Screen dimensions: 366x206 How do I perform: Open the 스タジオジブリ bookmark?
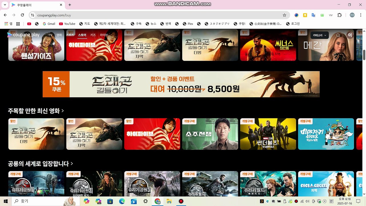pyautogui.click(x=217, y=24)
